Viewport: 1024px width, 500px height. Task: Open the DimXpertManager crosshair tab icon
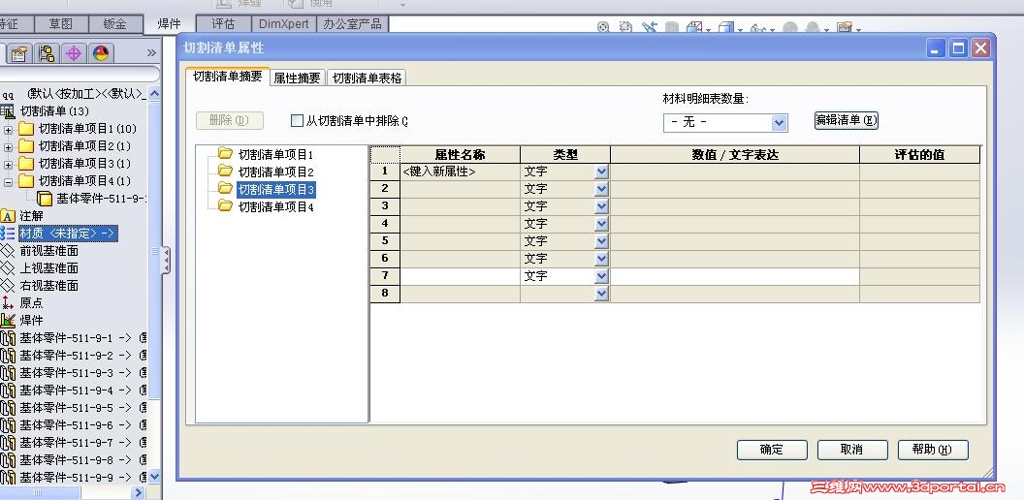point(73,53)
